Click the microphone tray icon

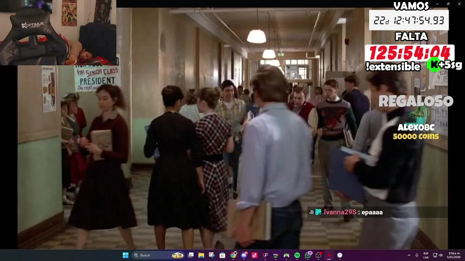pos(417,255)
